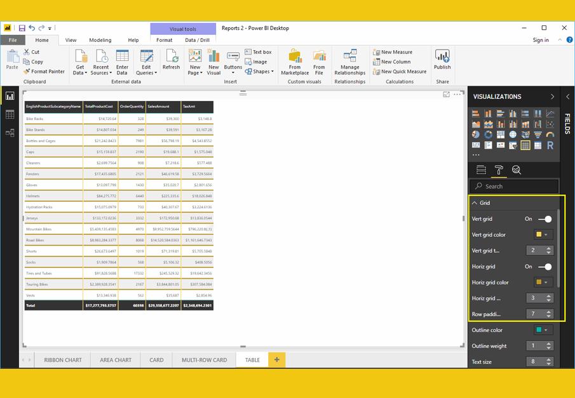Click the Publish icon in ribbon
Image resolution: width=575 pixels, height=398 pixels.
point(442,59)
